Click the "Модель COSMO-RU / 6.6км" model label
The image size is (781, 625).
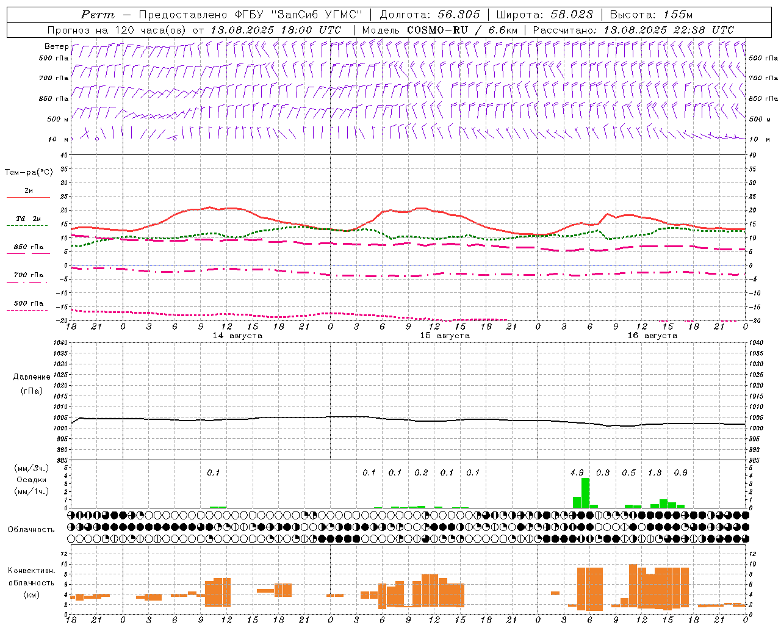click(x=440, y=30)
